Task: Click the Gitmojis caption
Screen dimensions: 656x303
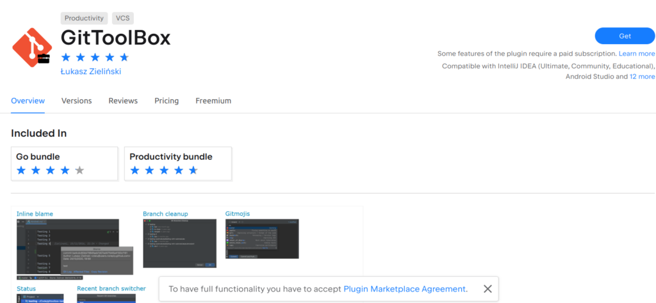Action: (x=238, y=214)
